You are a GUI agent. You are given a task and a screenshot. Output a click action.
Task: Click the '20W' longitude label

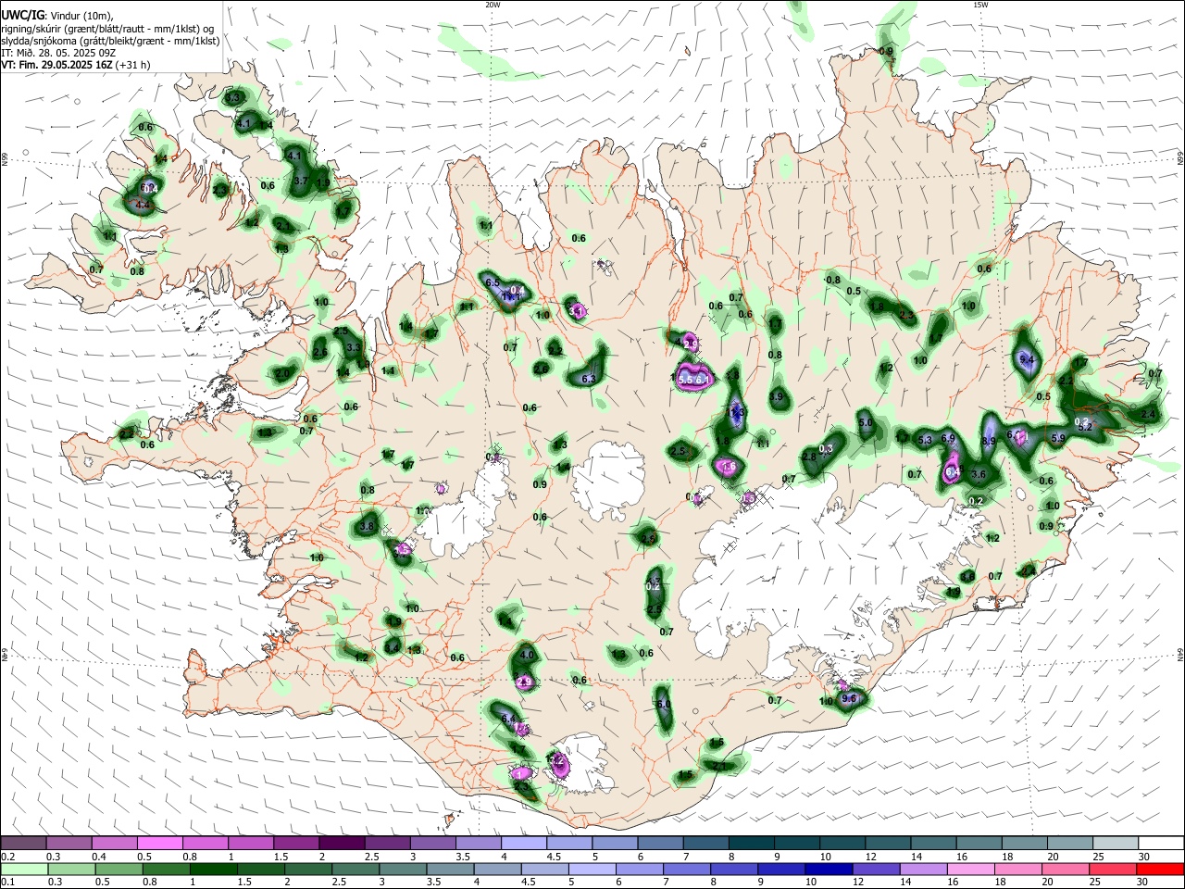[x=493, y=5]
